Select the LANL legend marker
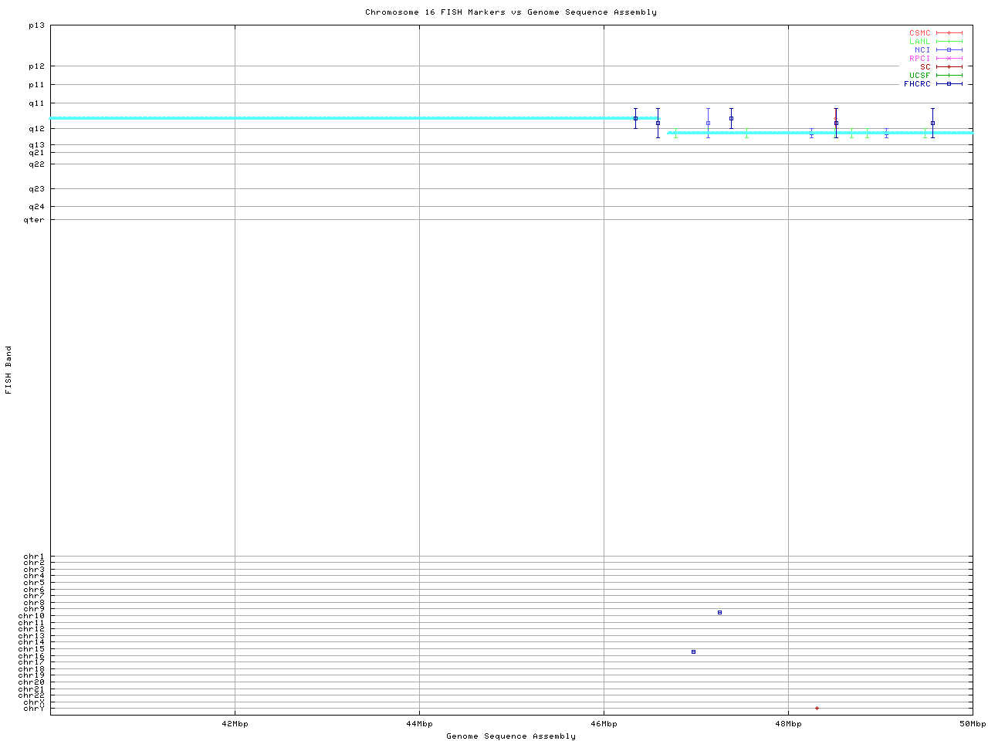 point(949,42)
